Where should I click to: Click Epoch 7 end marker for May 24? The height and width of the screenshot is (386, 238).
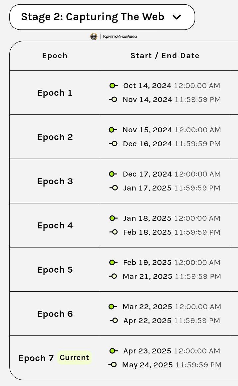[113, 365]
